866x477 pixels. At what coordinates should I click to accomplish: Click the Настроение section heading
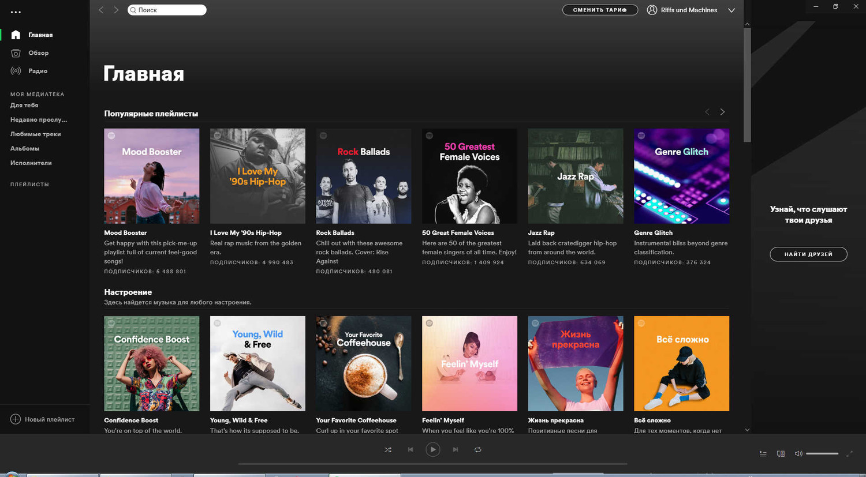pyautogui.click(x=128, y=292)
